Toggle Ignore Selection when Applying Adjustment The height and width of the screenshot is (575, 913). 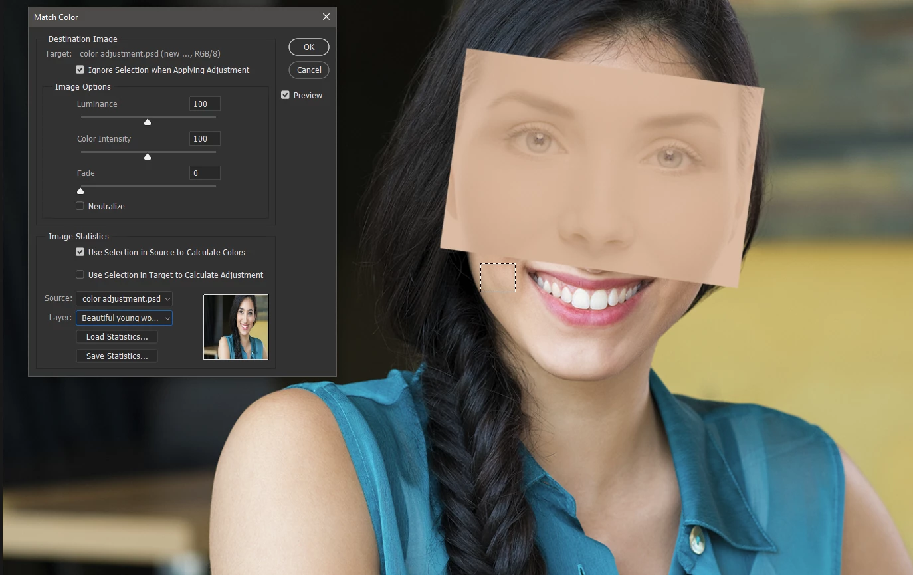(80, 70)
